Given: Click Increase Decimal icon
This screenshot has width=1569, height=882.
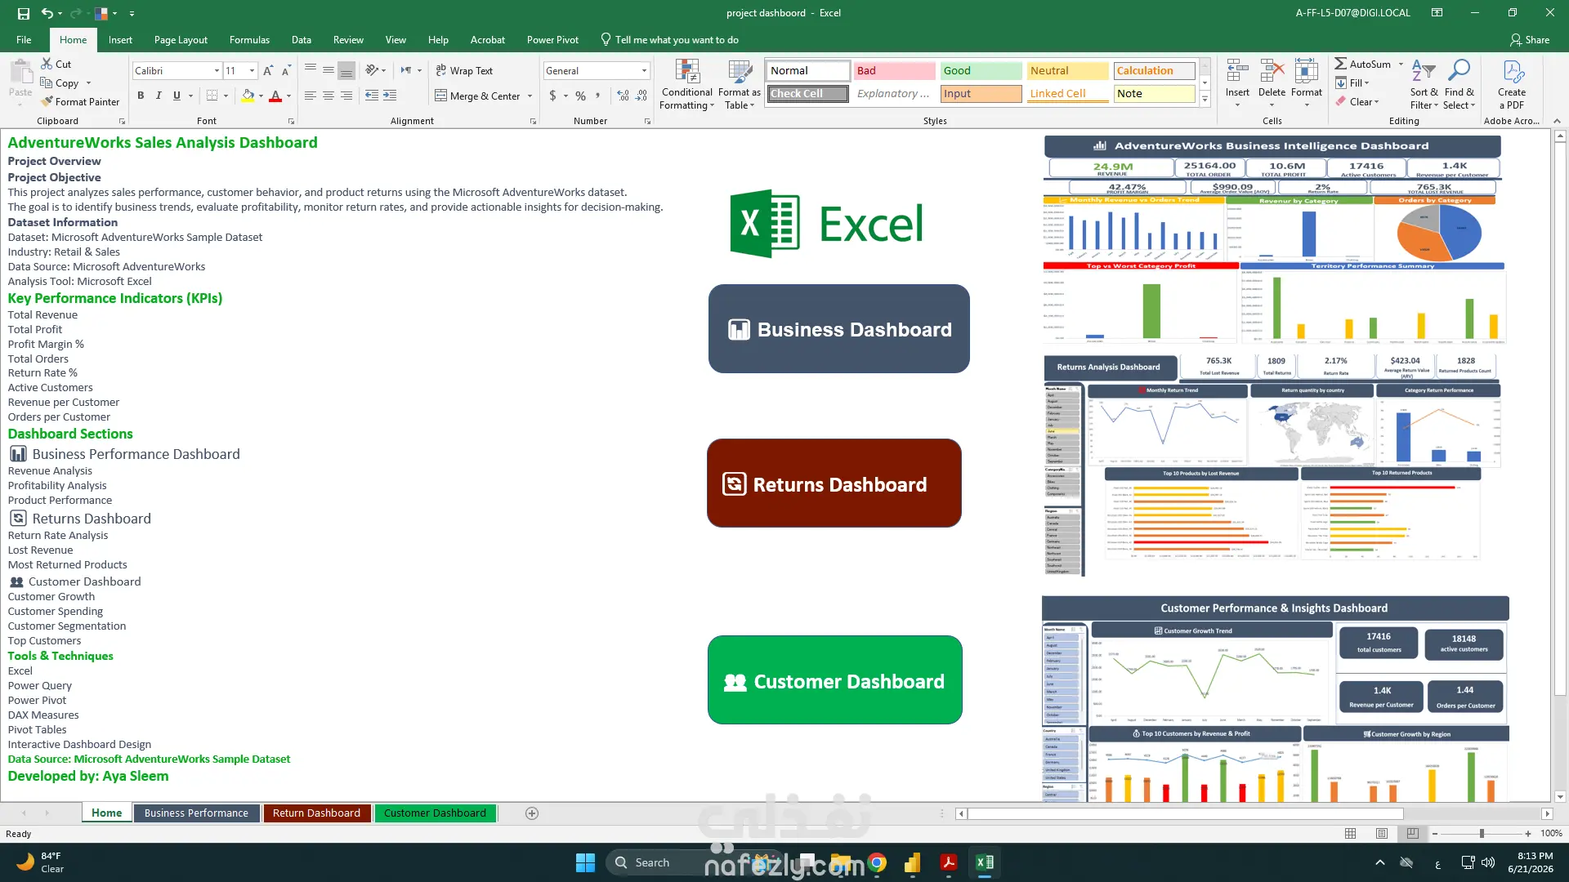Looking at the screenshot, I should 623,96.
